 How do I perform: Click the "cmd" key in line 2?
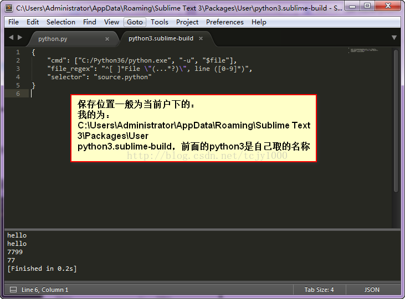coord(57,60)
